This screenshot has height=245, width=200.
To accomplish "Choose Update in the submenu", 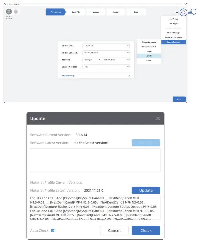I will [x=149, y=56].
